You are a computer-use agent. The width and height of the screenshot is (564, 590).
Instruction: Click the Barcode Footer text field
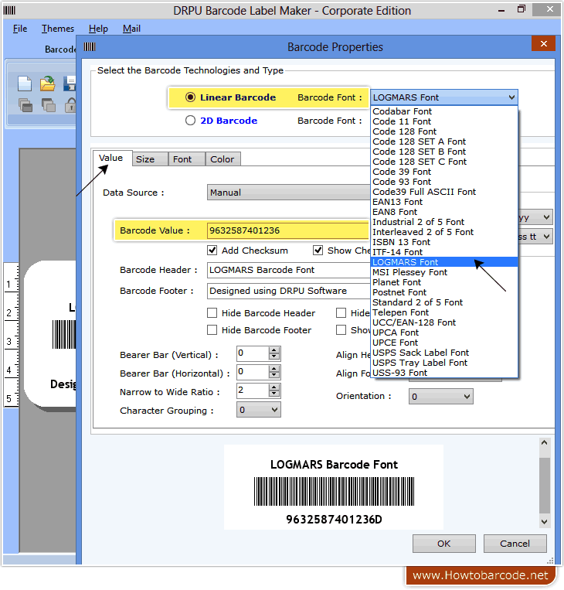pos(288,291)
